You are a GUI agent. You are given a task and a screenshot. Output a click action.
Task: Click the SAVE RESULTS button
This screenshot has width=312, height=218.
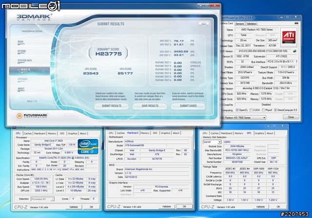tap(150, 106)
